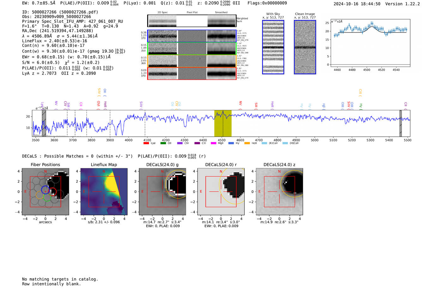
Task: Click 'Row intentionally blank.' text
Action: click(x=51, y=284)
